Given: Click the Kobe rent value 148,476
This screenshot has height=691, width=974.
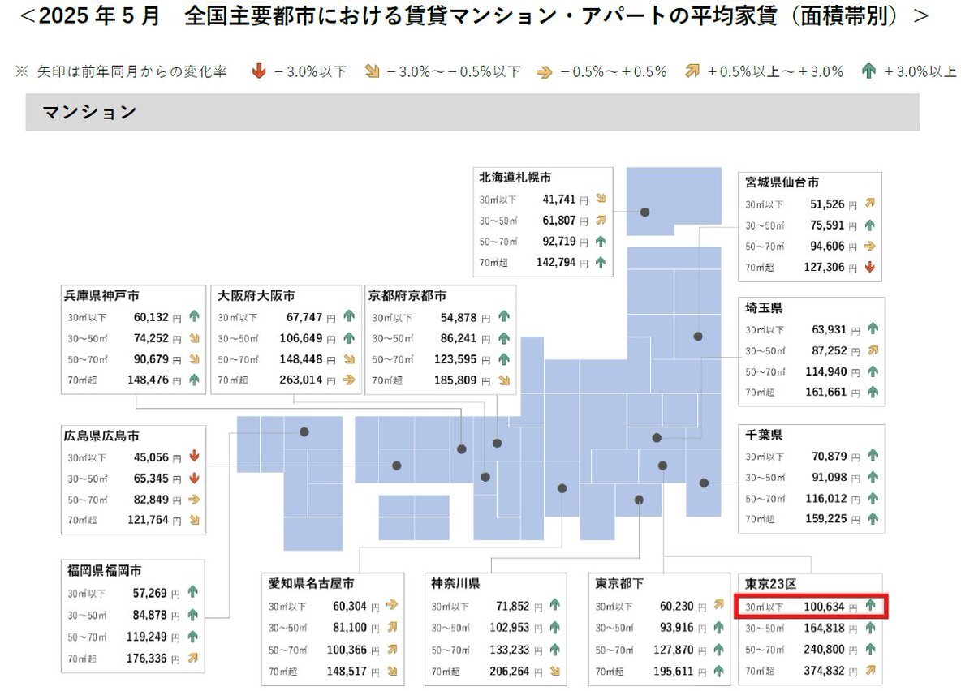Looking at the screenshot, I should (149, 379).
